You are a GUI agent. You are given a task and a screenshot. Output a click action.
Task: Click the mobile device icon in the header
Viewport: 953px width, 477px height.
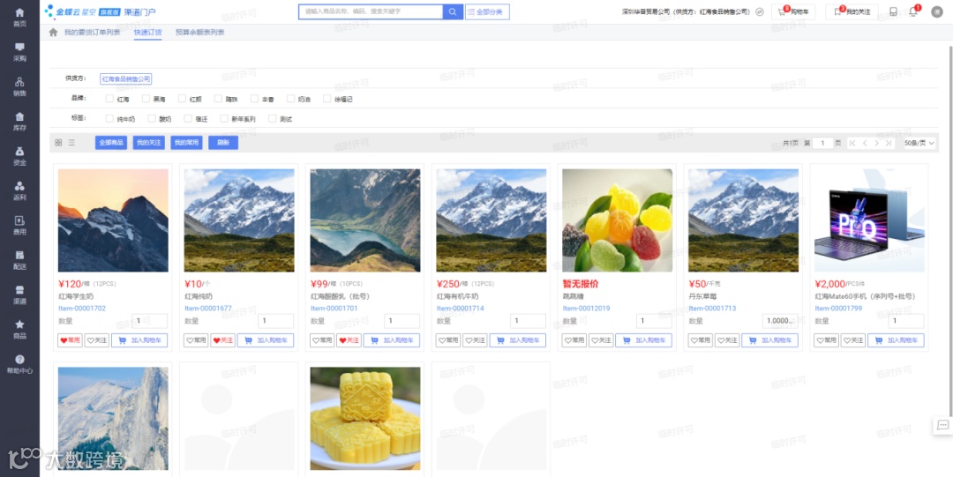click(893, 11)
